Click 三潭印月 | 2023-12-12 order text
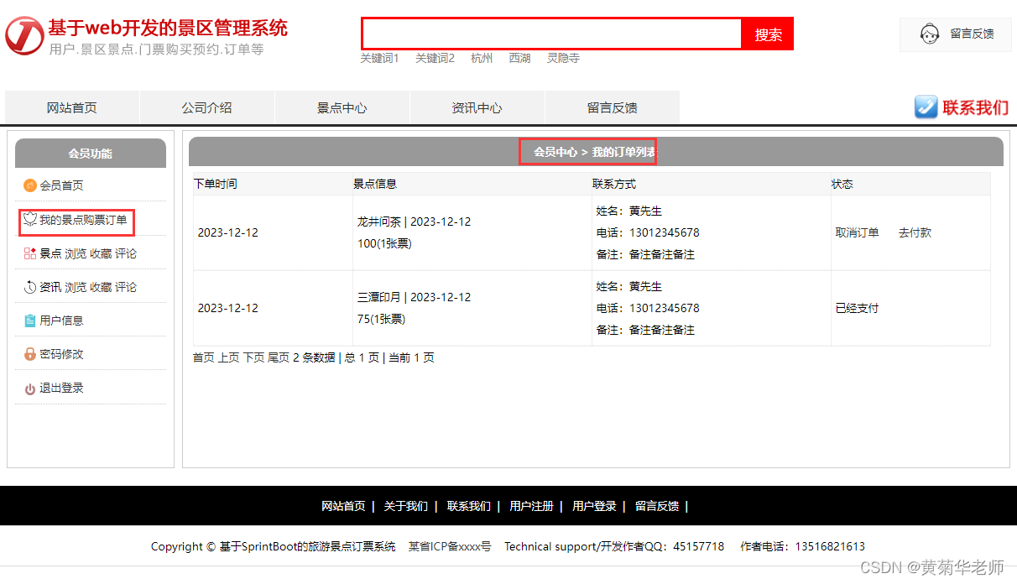 (414, 297)
